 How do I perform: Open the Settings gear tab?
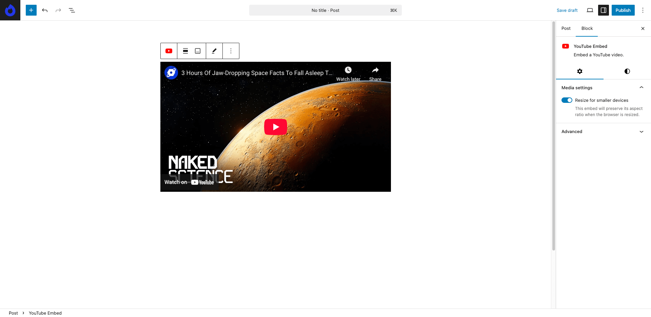click(580, 71)
